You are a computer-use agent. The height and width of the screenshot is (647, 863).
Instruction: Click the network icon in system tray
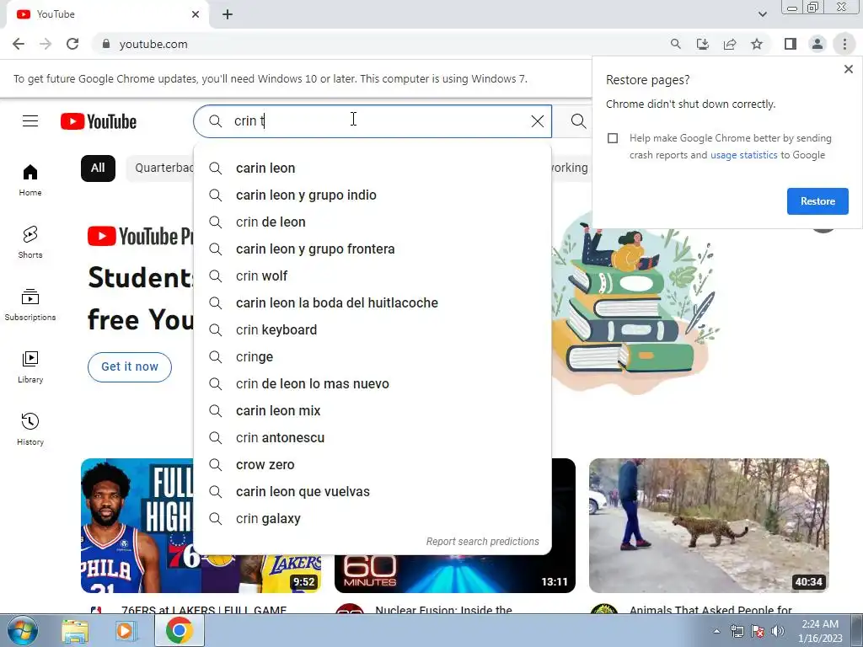pyautogui.click(x=737, y=631)
